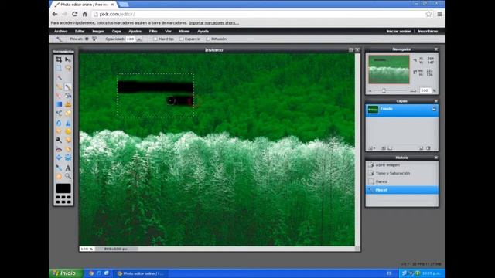Screen dimensions: 495x278
Task: Click the delete layer trash icon
Action: coord(428,148)
